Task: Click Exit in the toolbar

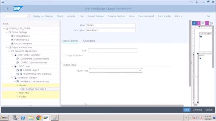Action: [209, 16]
